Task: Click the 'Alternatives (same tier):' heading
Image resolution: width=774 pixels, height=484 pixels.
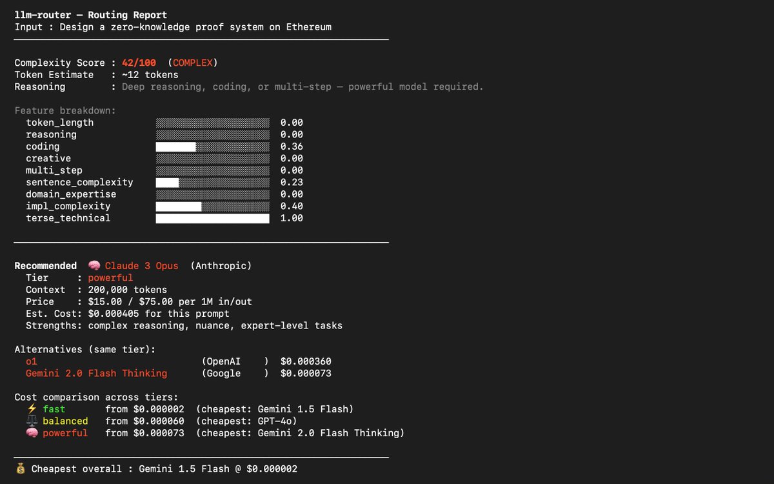Action: tap(85, 350)
